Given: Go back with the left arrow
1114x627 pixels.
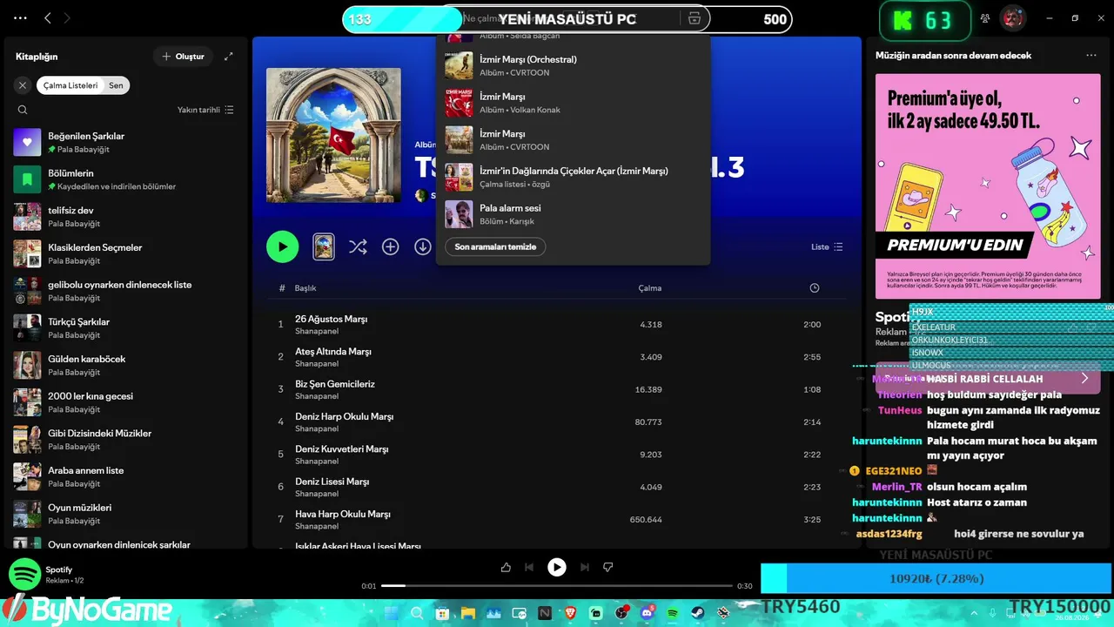Looking at the screenshot, I should [x=48, y=17].
